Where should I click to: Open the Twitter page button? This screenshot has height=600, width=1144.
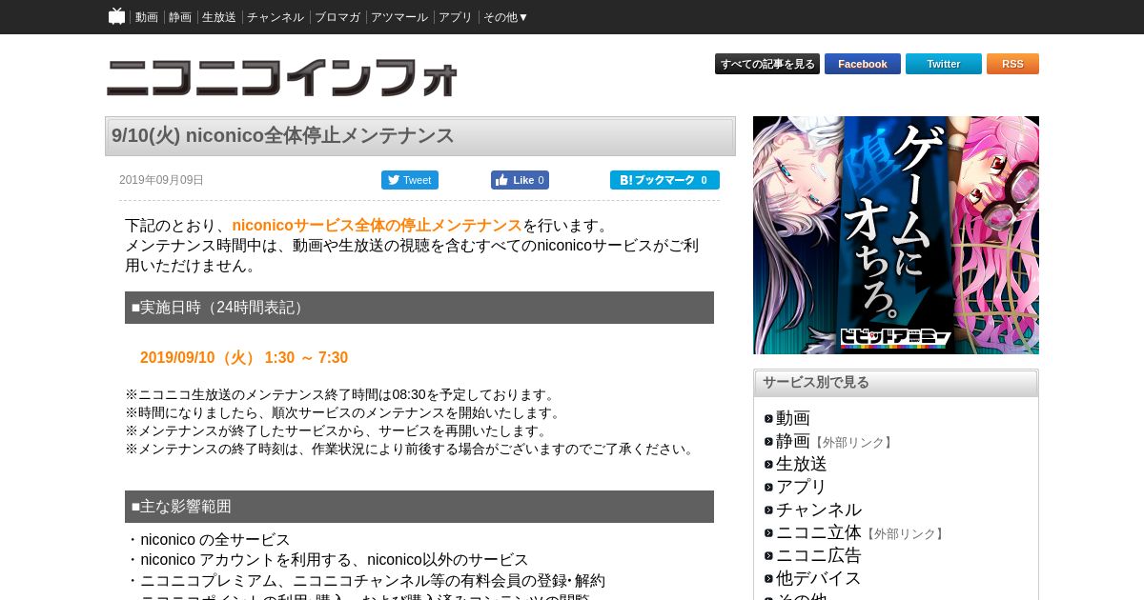[x=944, y=64]
